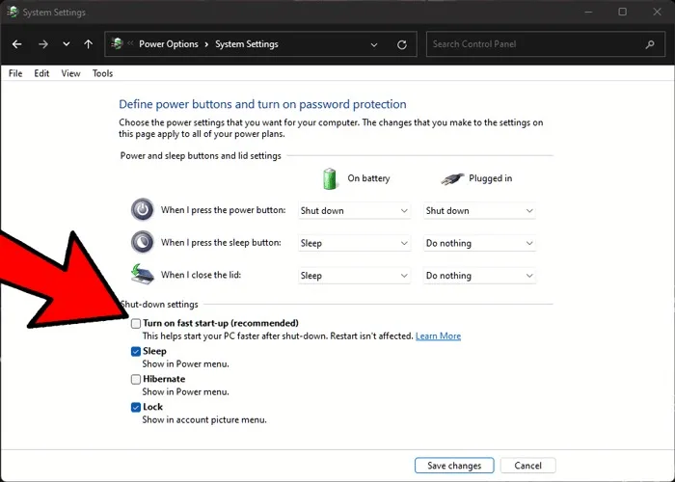
Task: Click the search magnifier icon
Action: pos(649,44)
